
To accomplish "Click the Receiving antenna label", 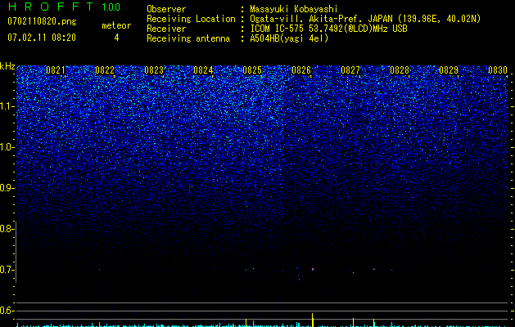I will [188, 38].
